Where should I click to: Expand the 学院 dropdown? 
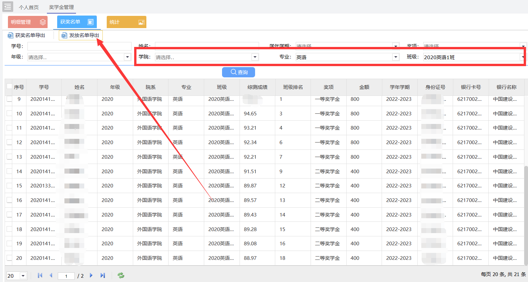[255, 57]
